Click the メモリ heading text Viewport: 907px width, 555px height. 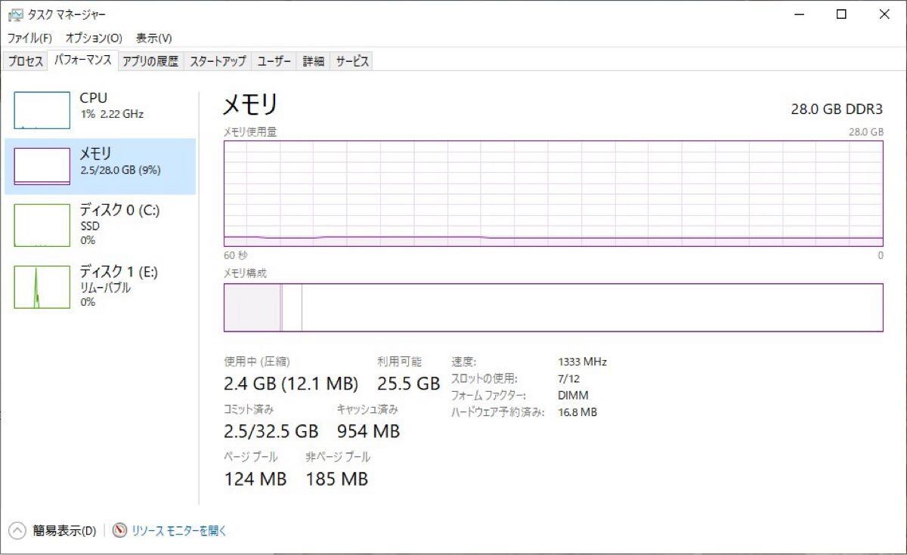tap(250, 105)
